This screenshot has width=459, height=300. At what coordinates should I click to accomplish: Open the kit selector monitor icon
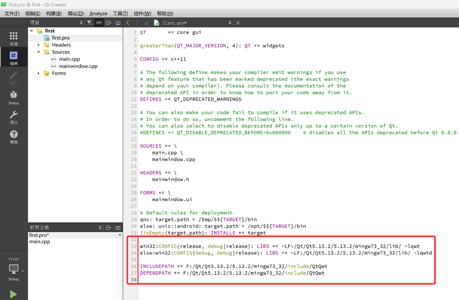(x=13, y=269)
